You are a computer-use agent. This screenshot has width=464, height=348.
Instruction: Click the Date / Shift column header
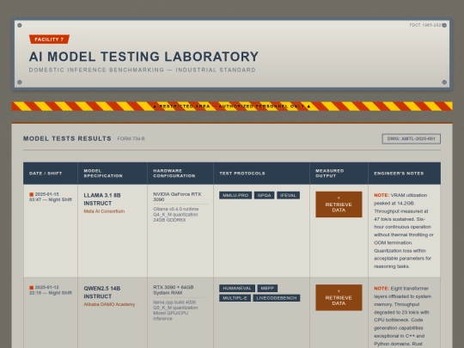coord(51,174)
